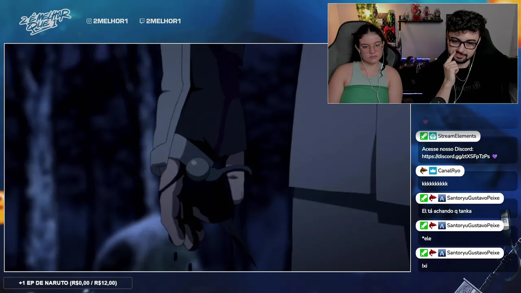Click the CanalRyo username in chat
This screenshot has height=293, width=521.
tap(449, 171)
